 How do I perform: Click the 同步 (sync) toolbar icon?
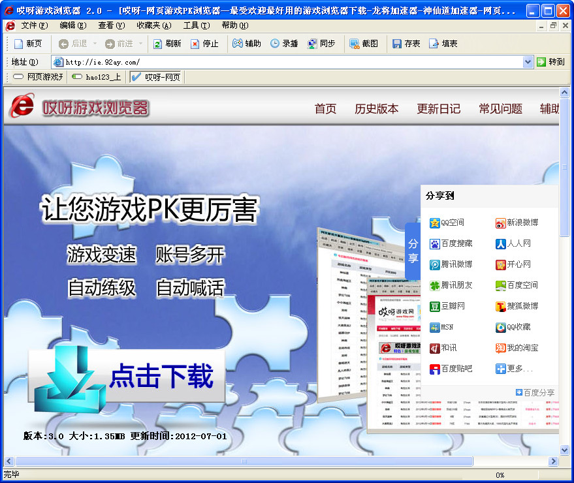[320, 44]
